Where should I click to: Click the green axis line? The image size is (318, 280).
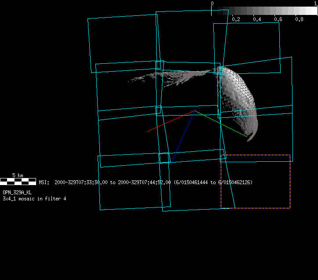click(220, 124)
